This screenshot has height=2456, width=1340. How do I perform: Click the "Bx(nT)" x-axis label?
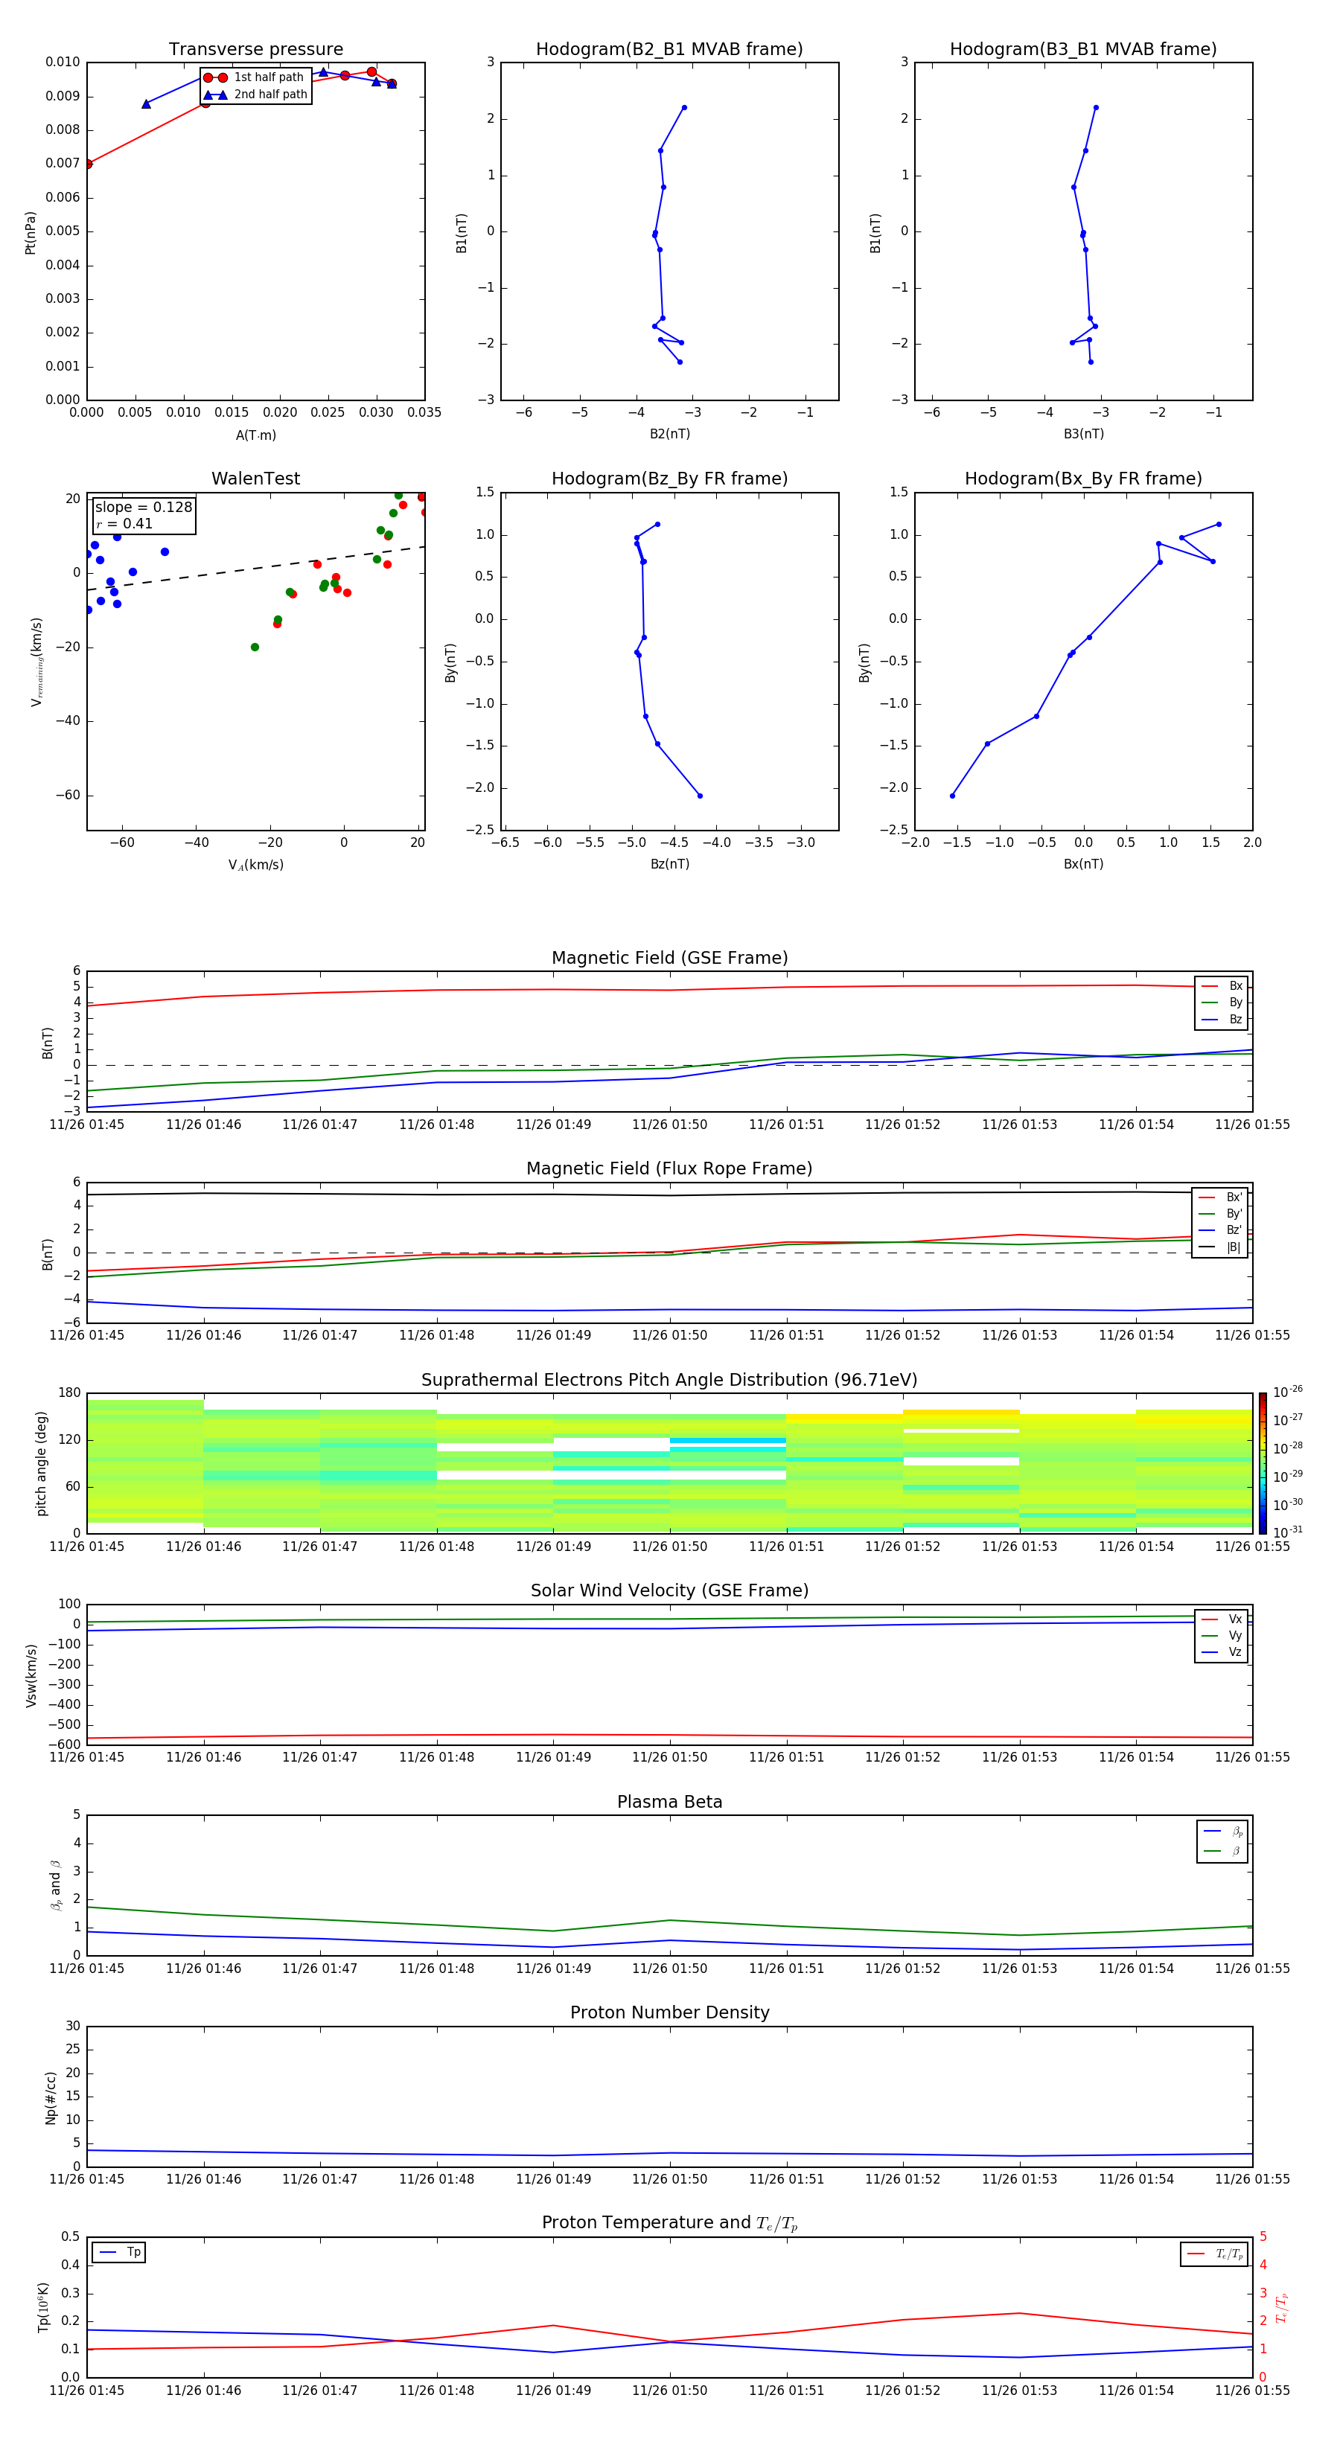coord(1083,865)
